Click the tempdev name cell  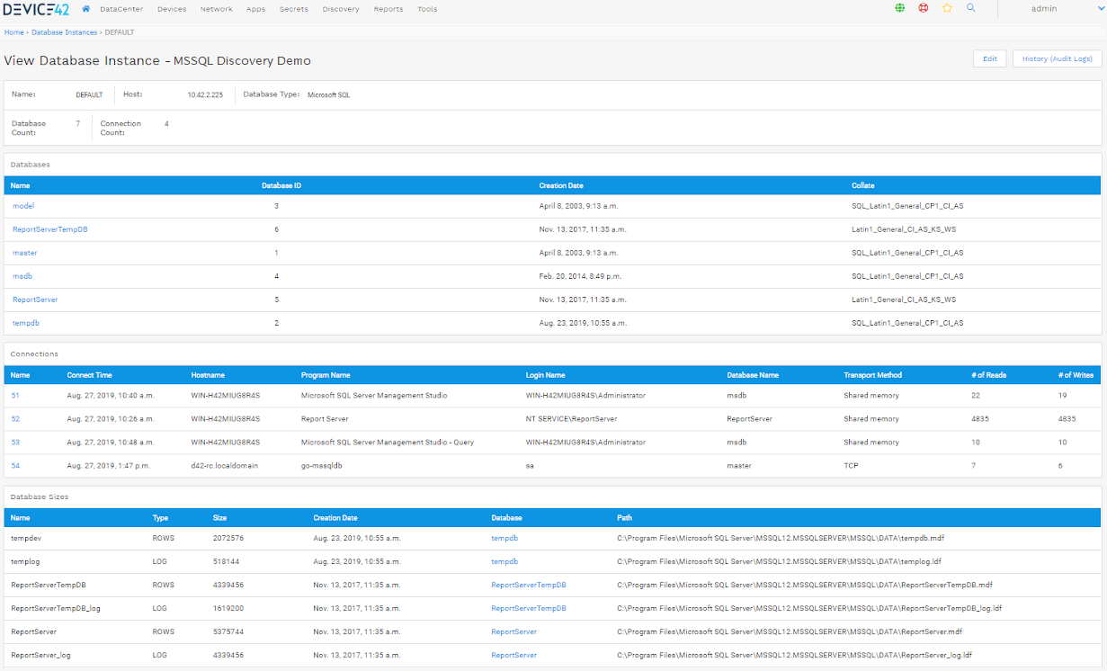pos(25,538)
